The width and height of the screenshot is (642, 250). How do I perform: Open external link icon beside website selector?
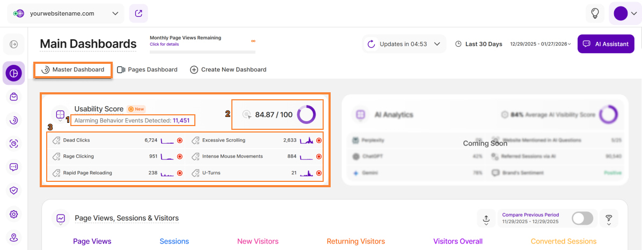138,13
